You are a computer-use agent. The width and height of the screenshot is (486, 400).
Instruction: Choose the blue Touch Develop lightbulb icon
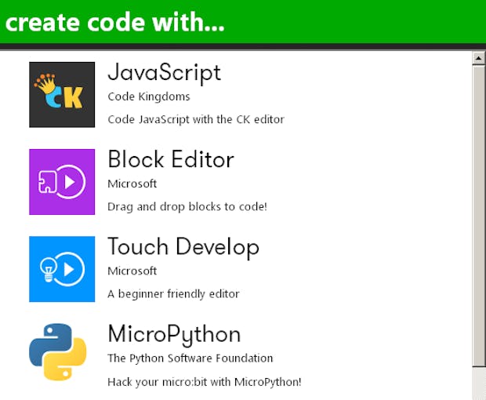coord(62,269)
